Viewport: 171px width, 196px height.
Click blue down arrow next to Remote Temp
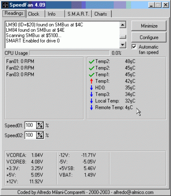point(92,107)
